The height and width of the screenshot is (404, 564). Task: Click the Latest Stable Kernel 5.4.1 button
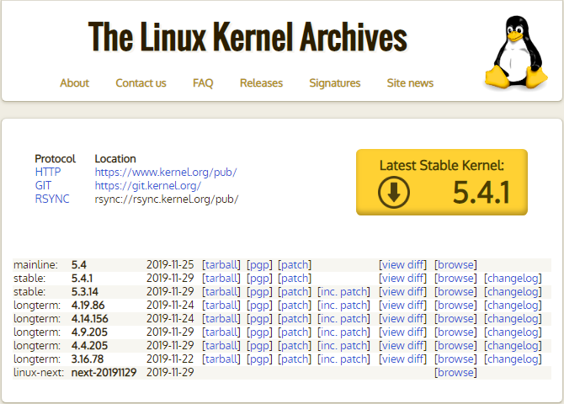[x=442, y=182]
